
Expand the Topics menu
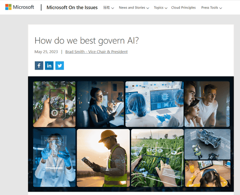click(x=160, y=8)
